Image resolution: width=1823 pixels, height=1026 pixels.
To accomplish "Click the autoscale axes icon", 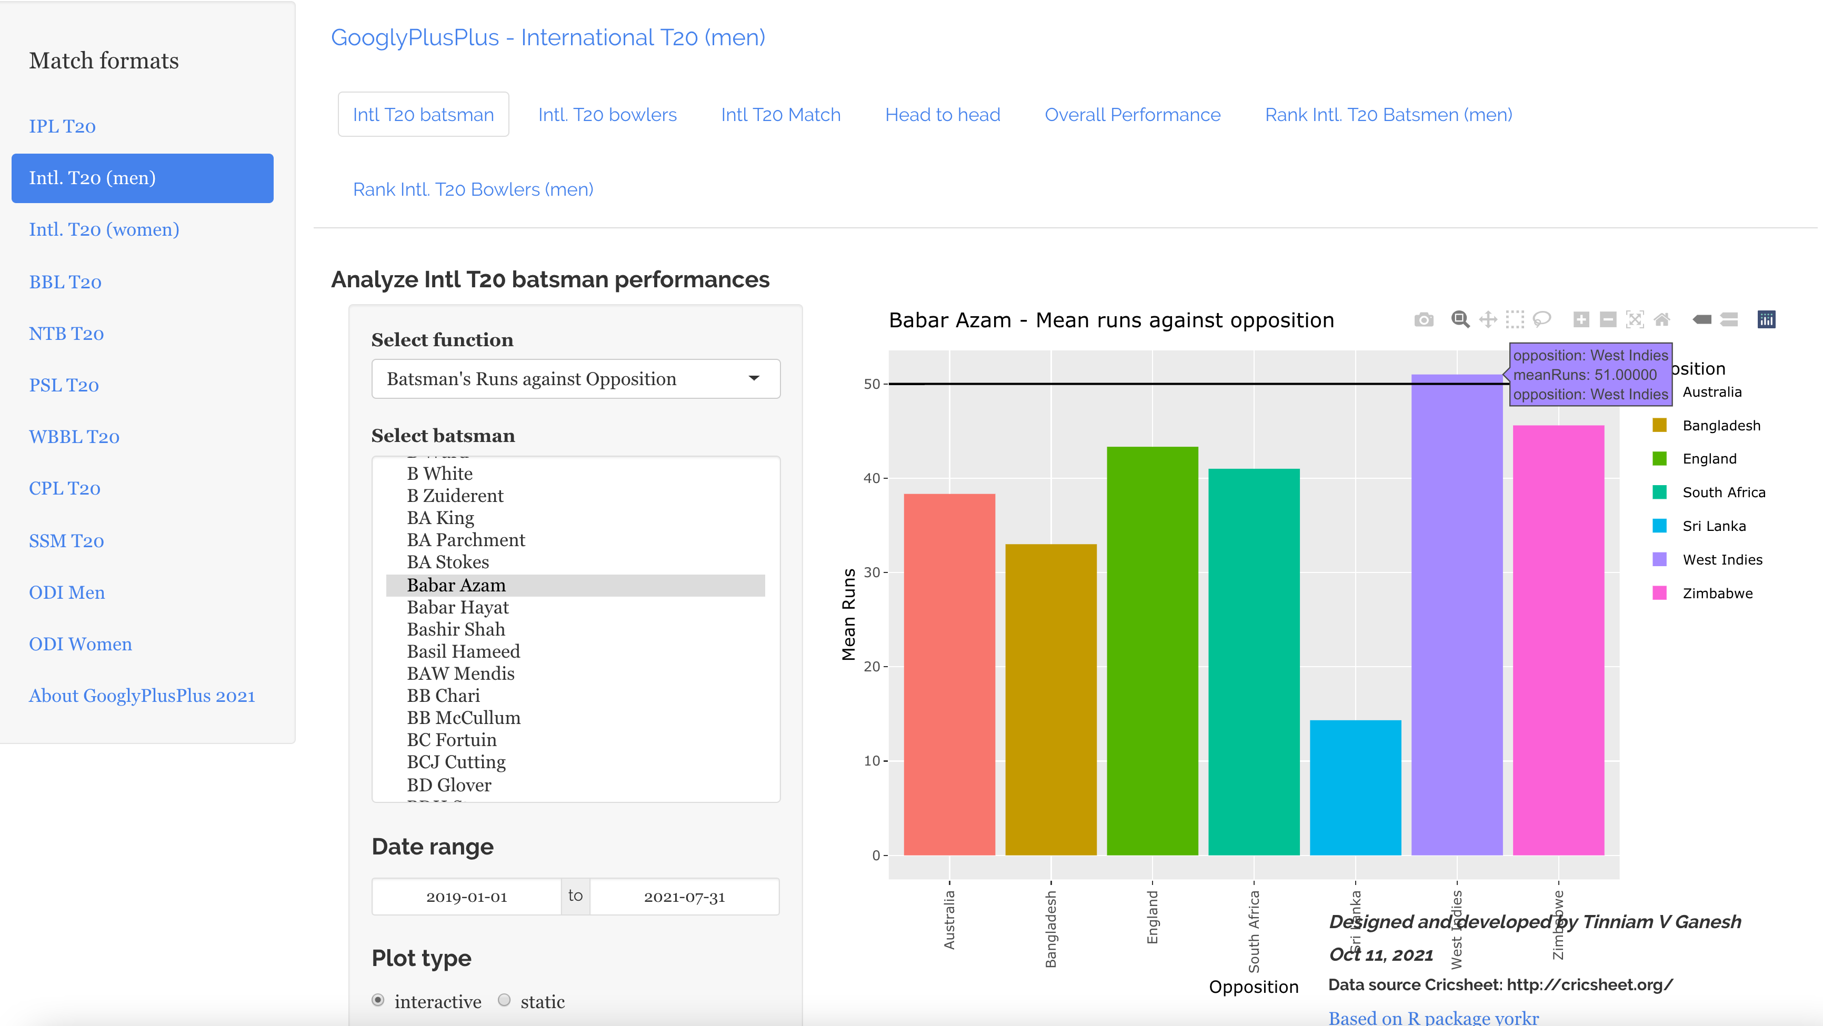I will coord(1635,320).
